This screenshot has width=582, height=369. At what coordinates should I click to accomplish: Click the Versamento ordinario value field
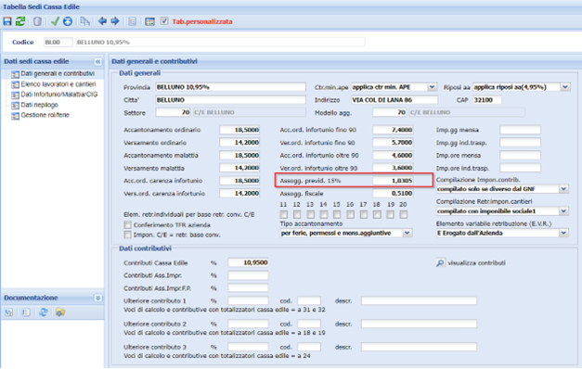239,143
